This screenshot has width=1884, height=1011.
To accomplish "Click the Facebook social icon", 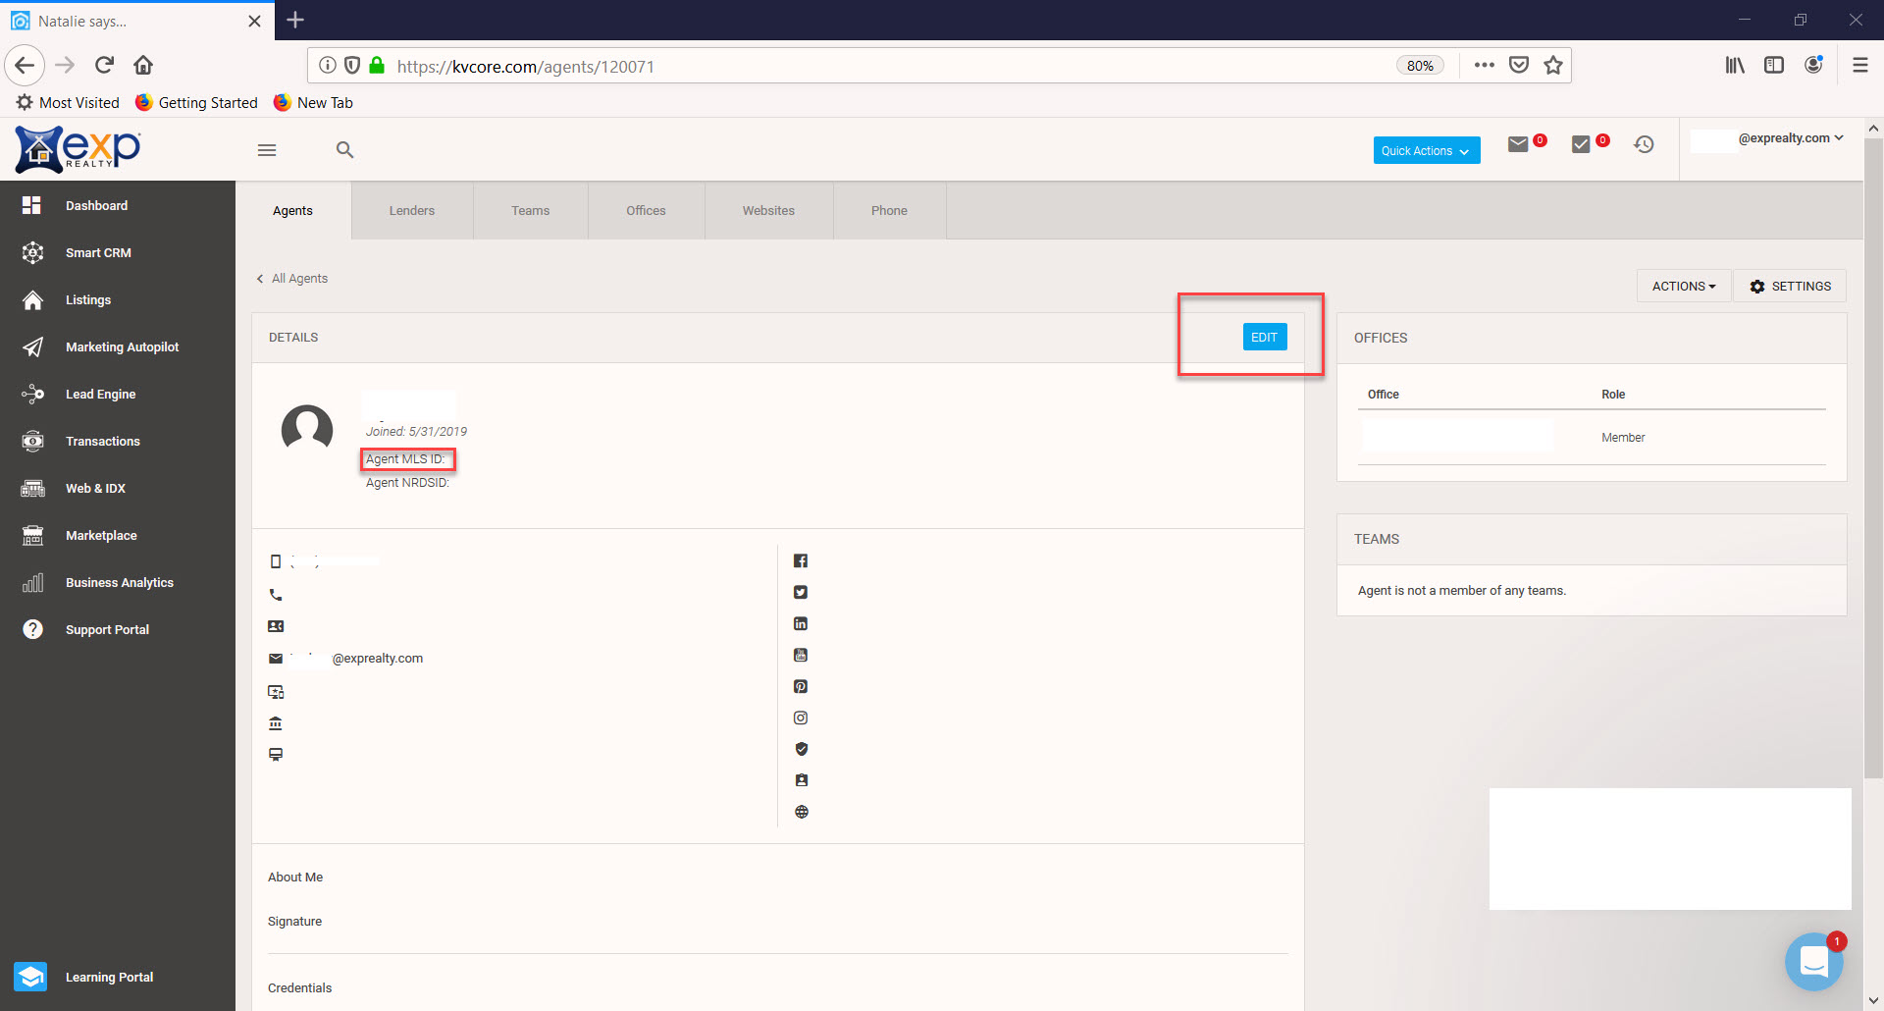I will coord(801,560).
